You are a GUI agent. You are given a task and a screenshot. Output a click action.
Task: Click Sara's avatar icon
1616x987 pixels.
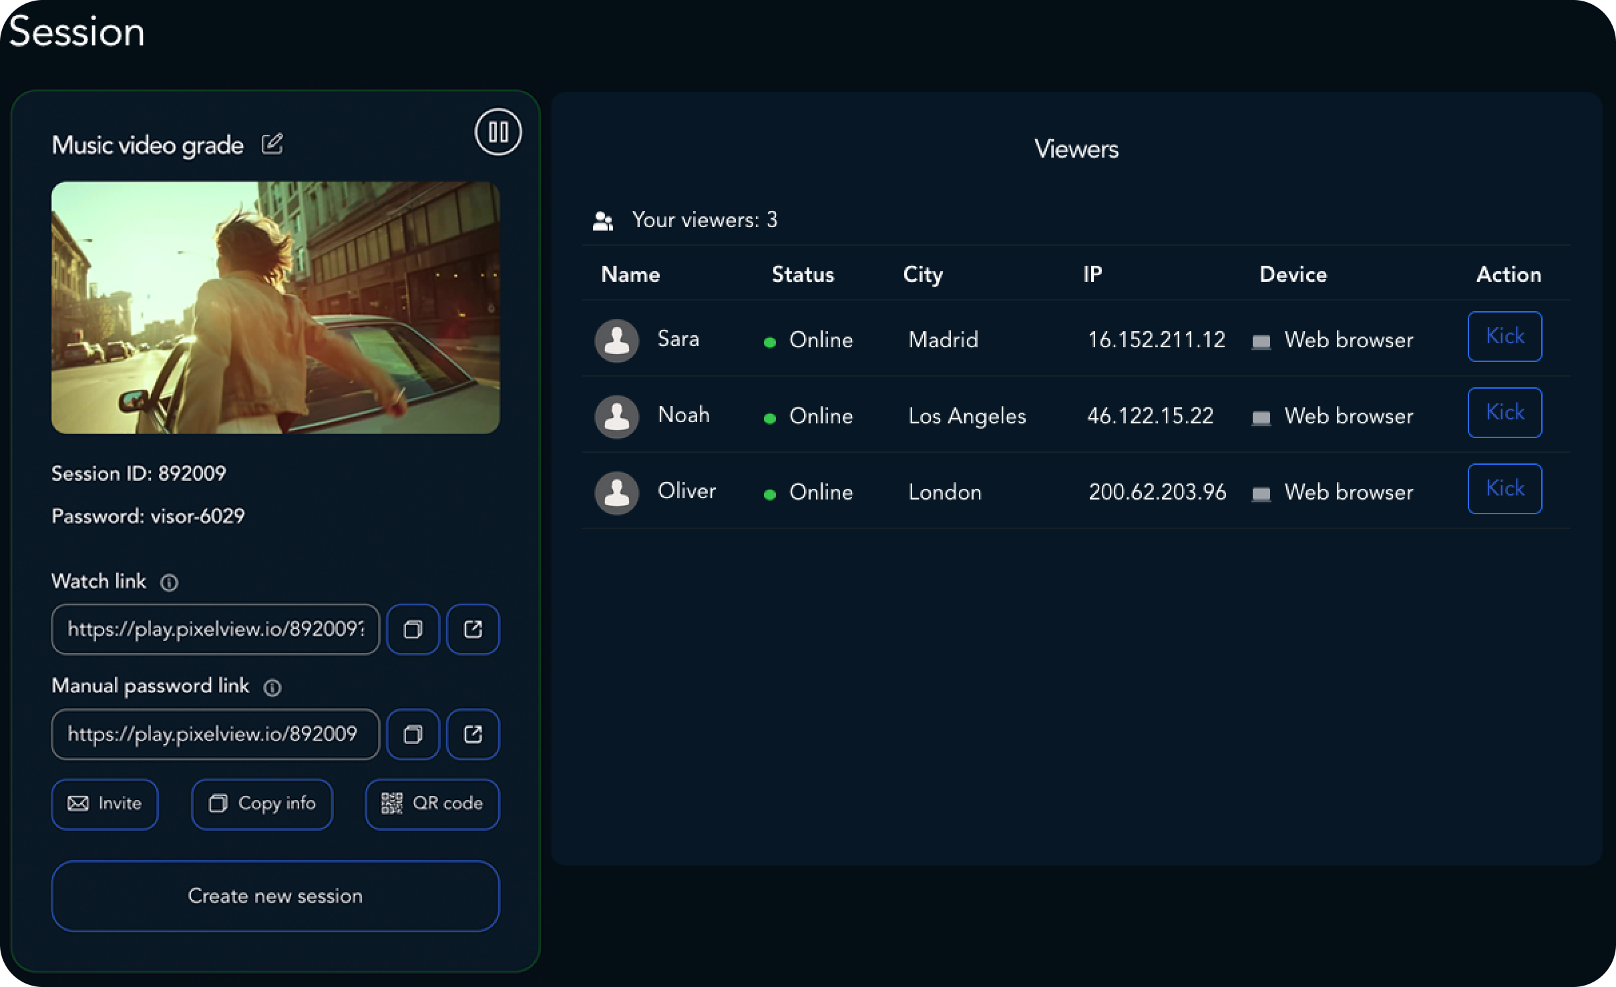(616, 341)
